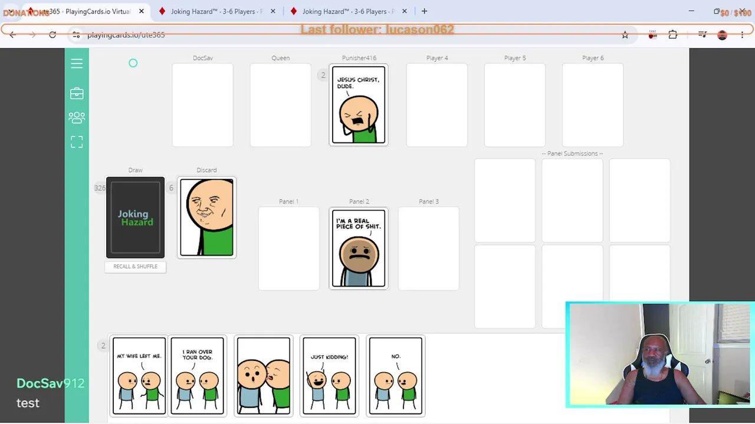Reload the playingcards.io page

pyautogui.click(x=52, y=35)
